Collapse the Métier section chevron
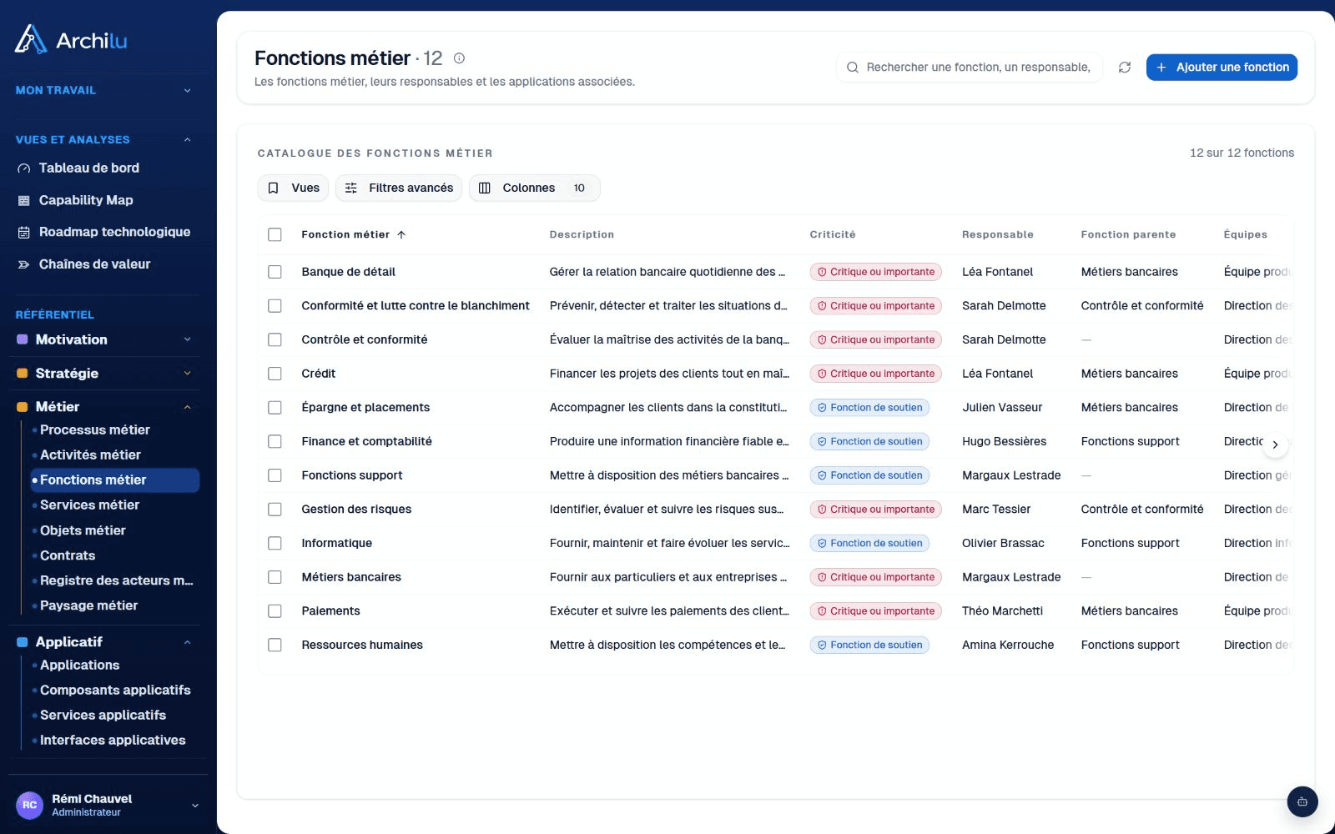 pyautogui.click(x=187, y=407)
